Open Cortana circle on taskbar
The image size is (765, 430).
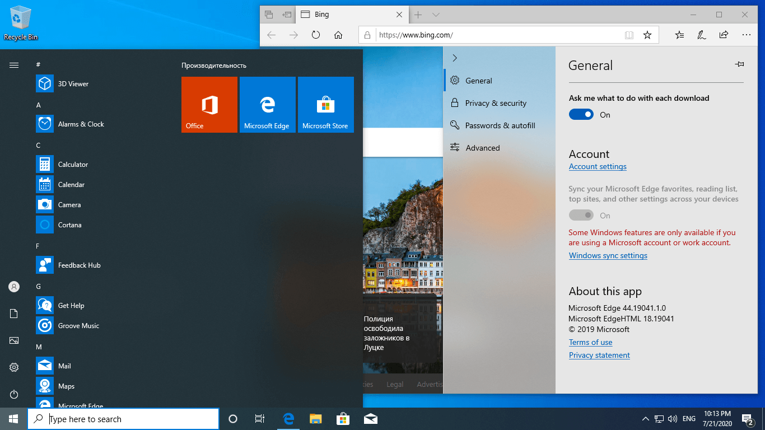pyautogui.click(x=233, y=419)
